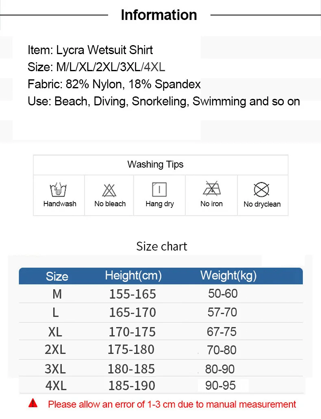The width and height of the screenshot is (321, 419).
Task: Click the Handwash basin icon
Action: 58,190
